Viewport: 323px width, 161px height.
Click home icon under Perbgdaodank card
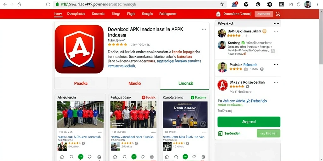tap(115, 157)
